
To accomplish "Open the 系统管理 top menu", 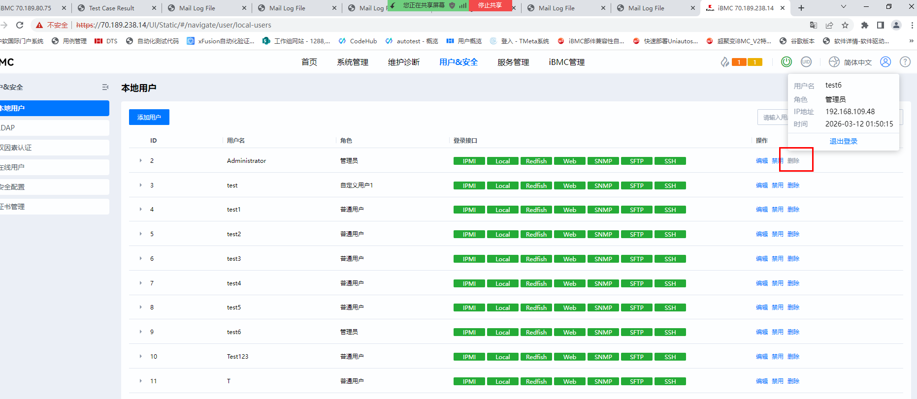I will pyautogui.click(x=353, y=62).
